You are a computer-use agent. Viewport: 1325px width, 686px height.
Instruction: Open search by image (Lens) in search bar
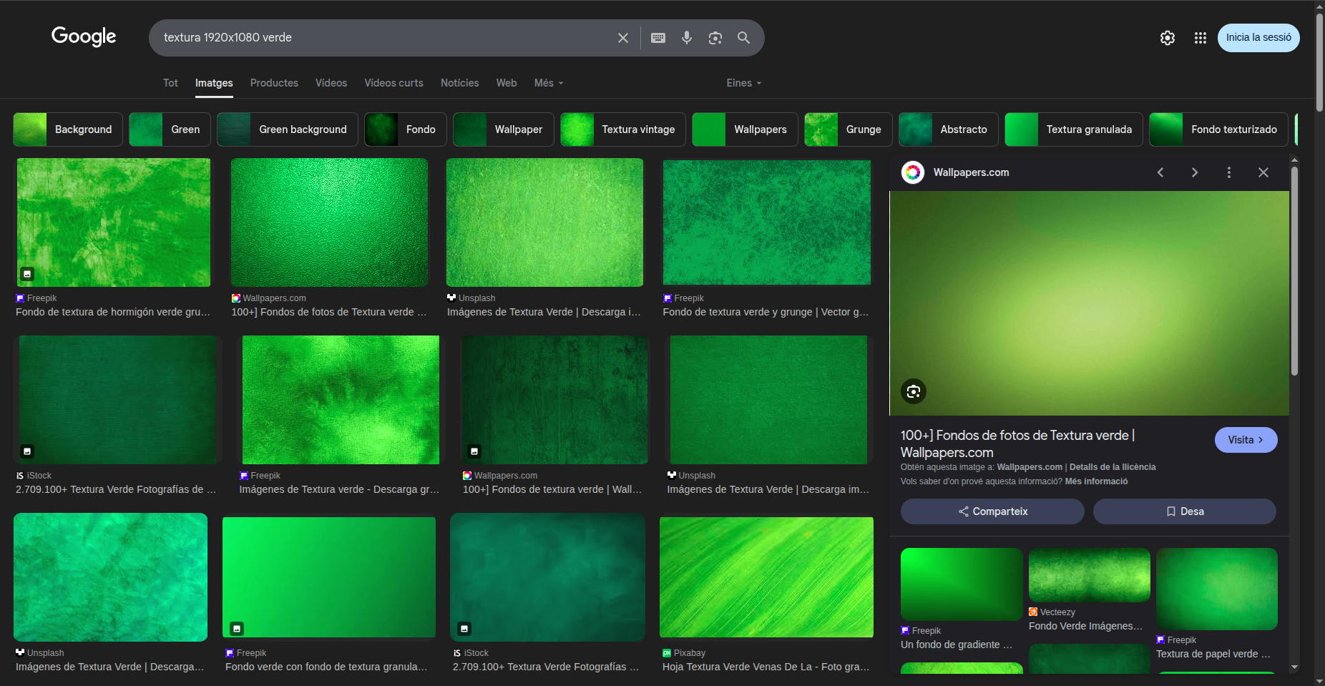pyautogui.click(x=715, y=38)
